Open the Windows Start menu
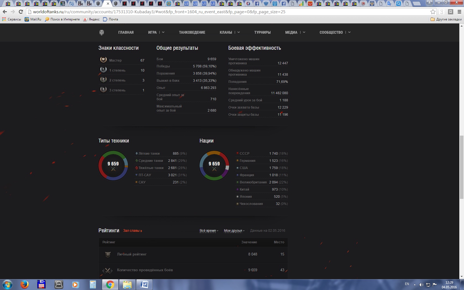464x290 pixels. click(x=7, y=284)
